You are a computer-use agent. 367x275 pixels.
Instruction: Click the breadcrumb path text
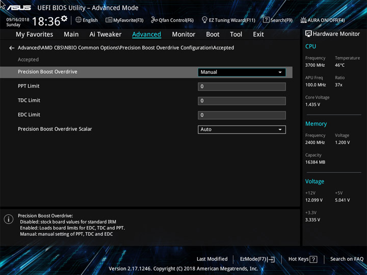(x=126, y=48)
